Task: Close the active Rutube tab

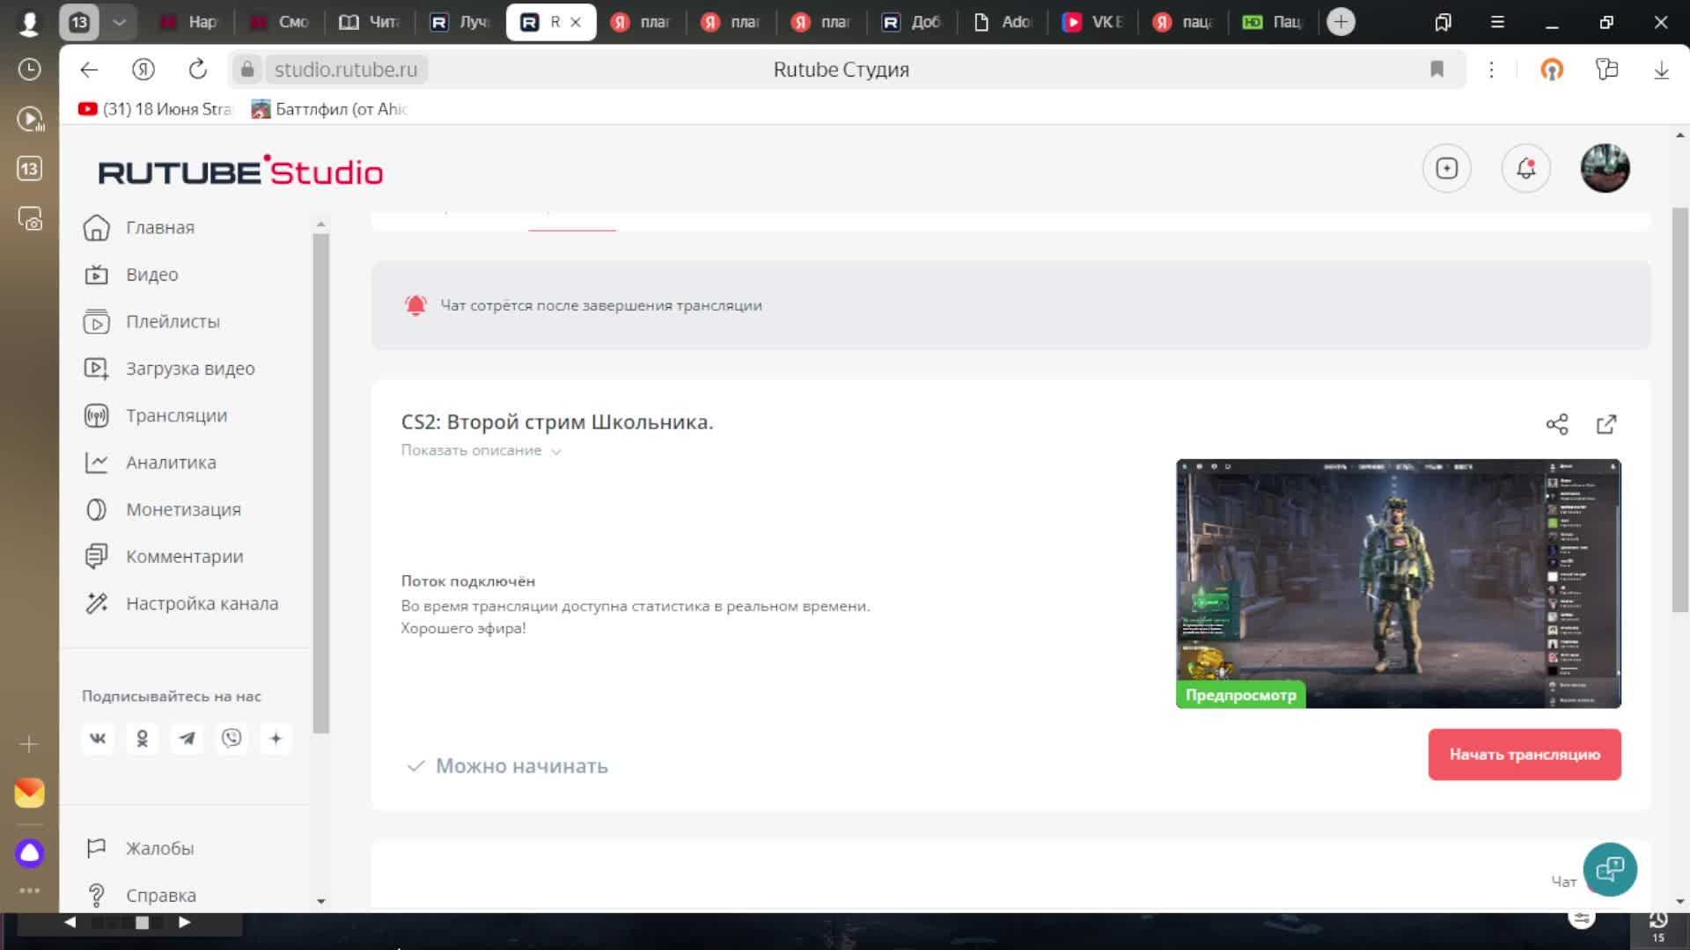Action: tap(576, 22)
